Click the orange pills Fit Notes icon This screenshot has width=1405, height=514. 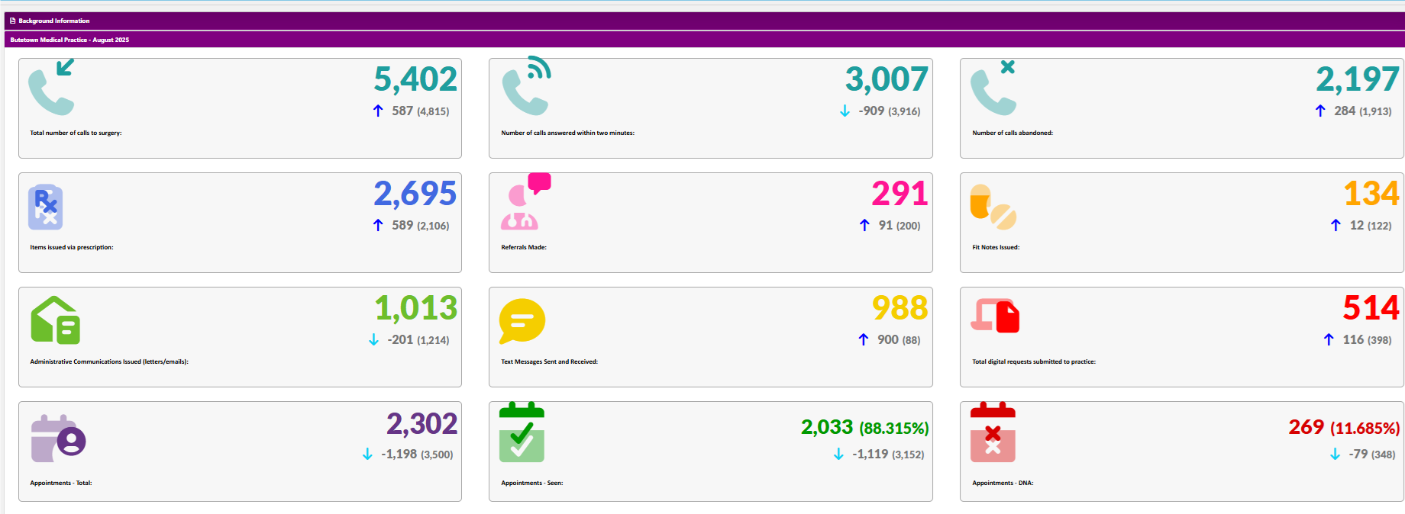993,207
